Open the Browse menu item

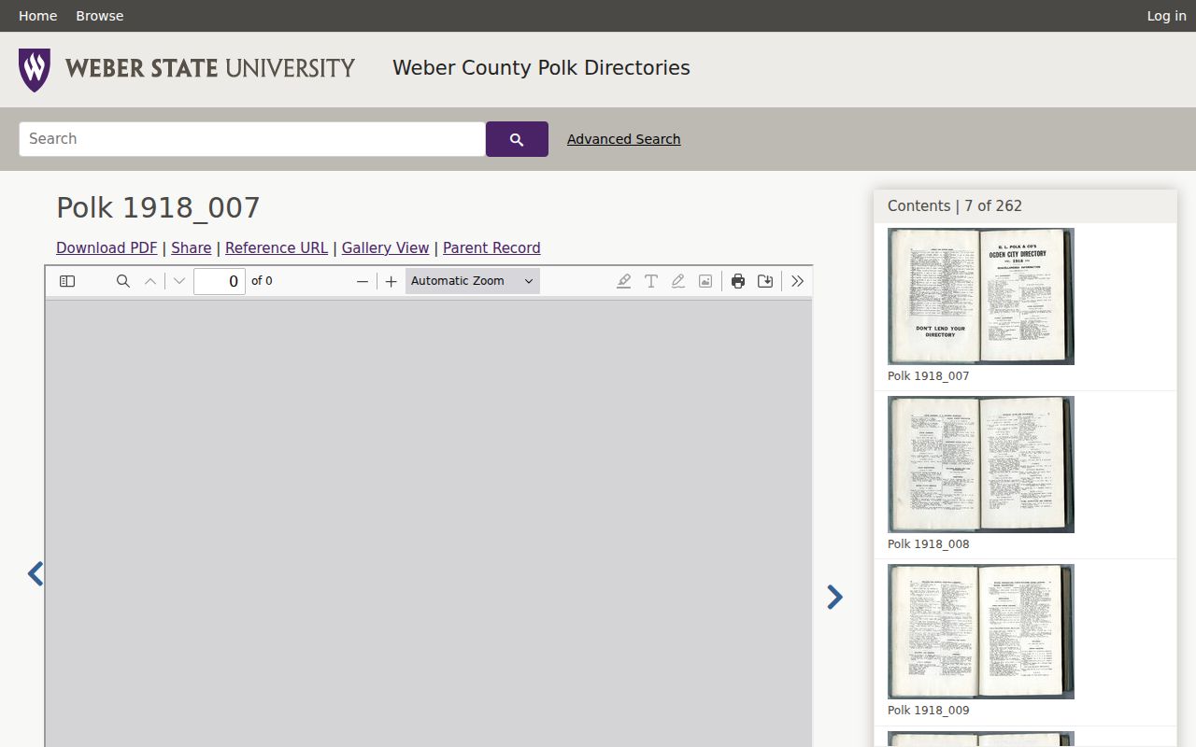(100, 16)
